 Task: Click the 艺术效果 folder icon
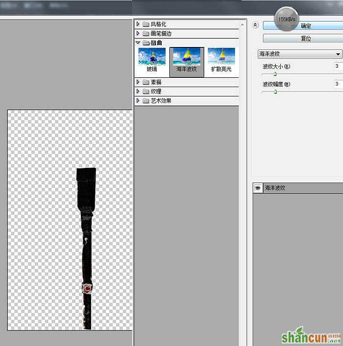(146, 101)
